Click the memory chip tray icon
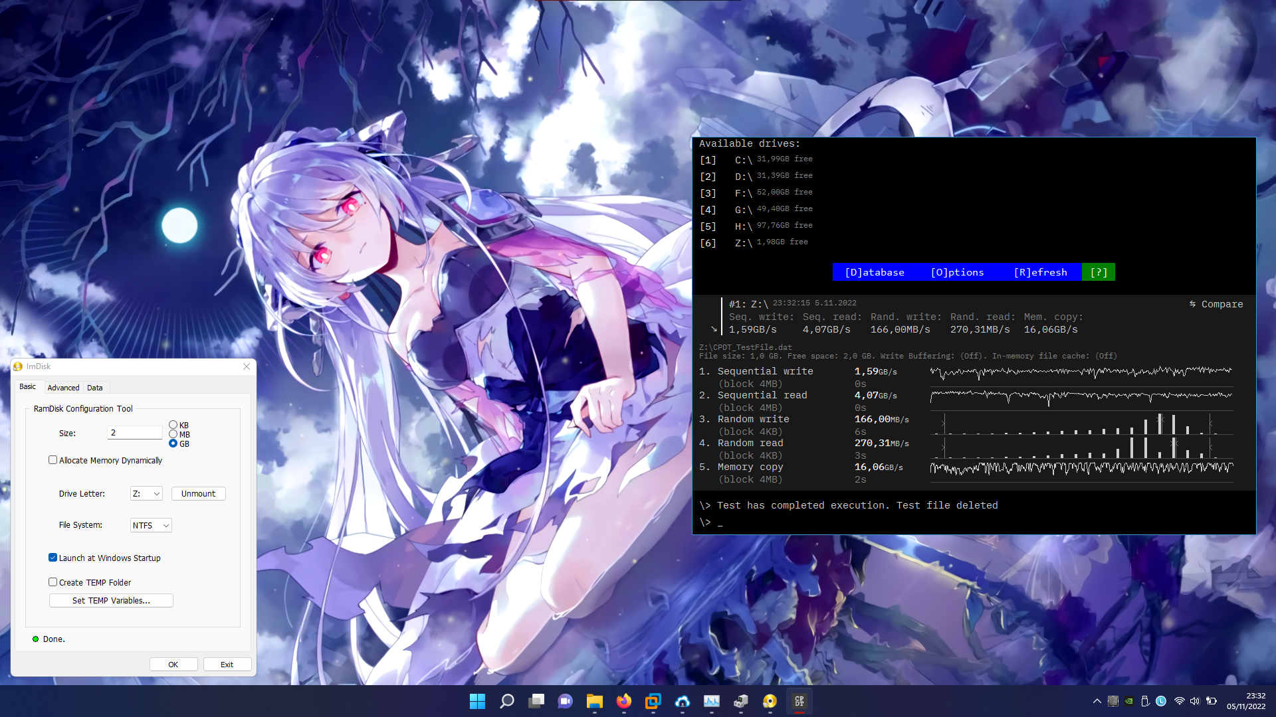 point(1113,701)
